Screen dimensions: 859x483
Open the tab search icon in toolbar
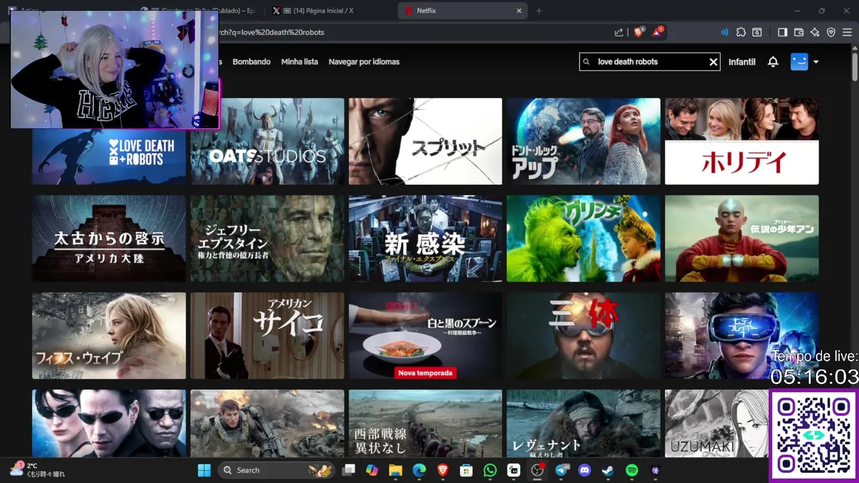757,32
